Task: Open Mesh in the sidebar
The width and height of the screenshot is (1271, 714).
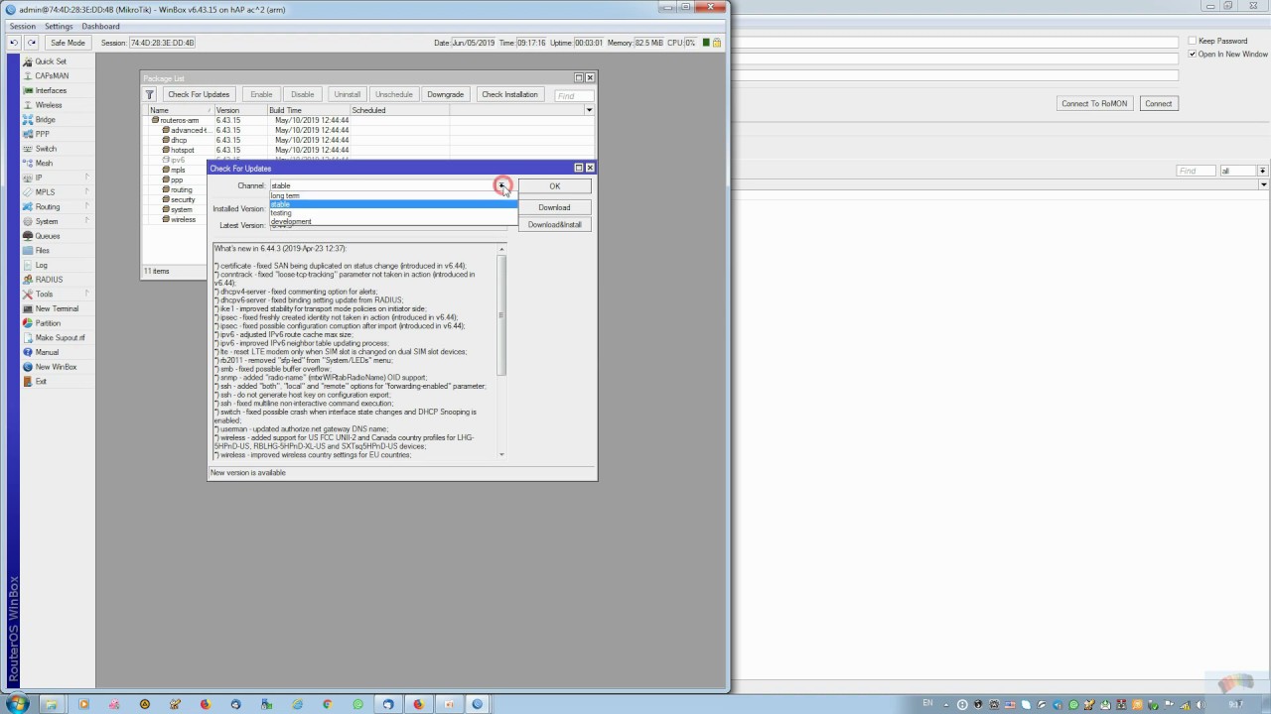Action: click(45, 163)
